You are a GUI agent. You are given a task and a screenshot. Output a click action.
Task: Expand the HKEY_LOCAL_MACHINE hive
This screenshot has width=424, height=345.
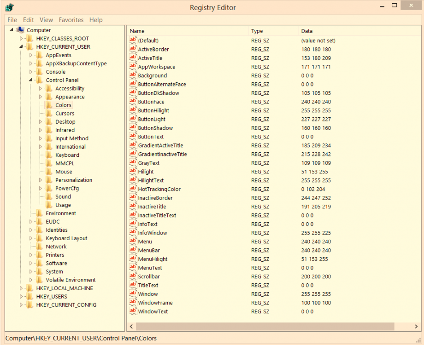[x=21, y=288]
